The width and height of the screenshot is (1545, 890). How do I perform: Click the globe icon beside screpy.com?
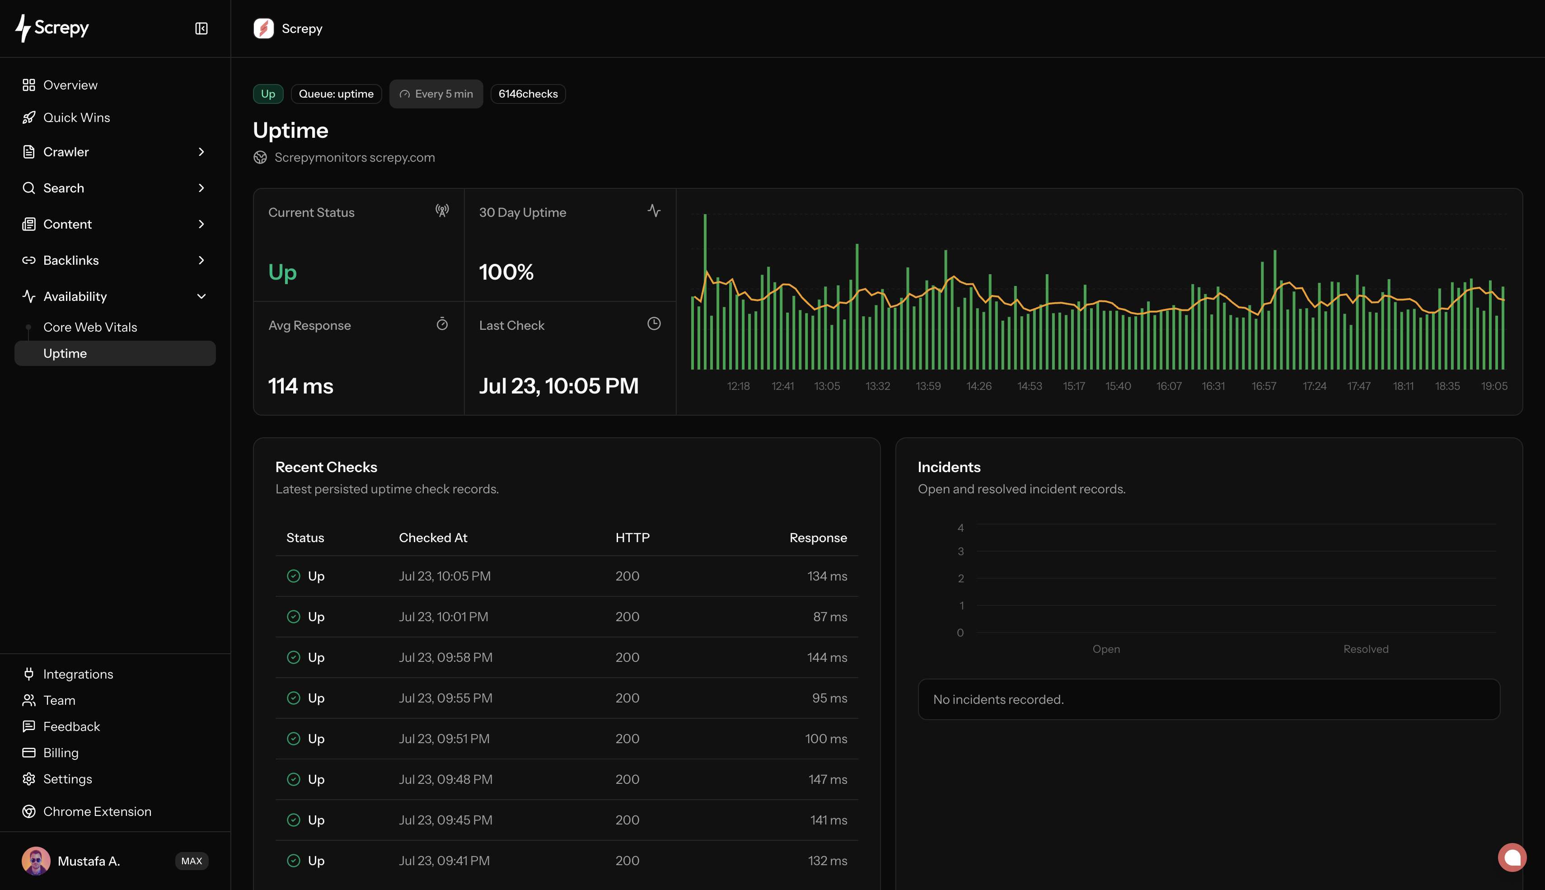click(x=260, y=157)
